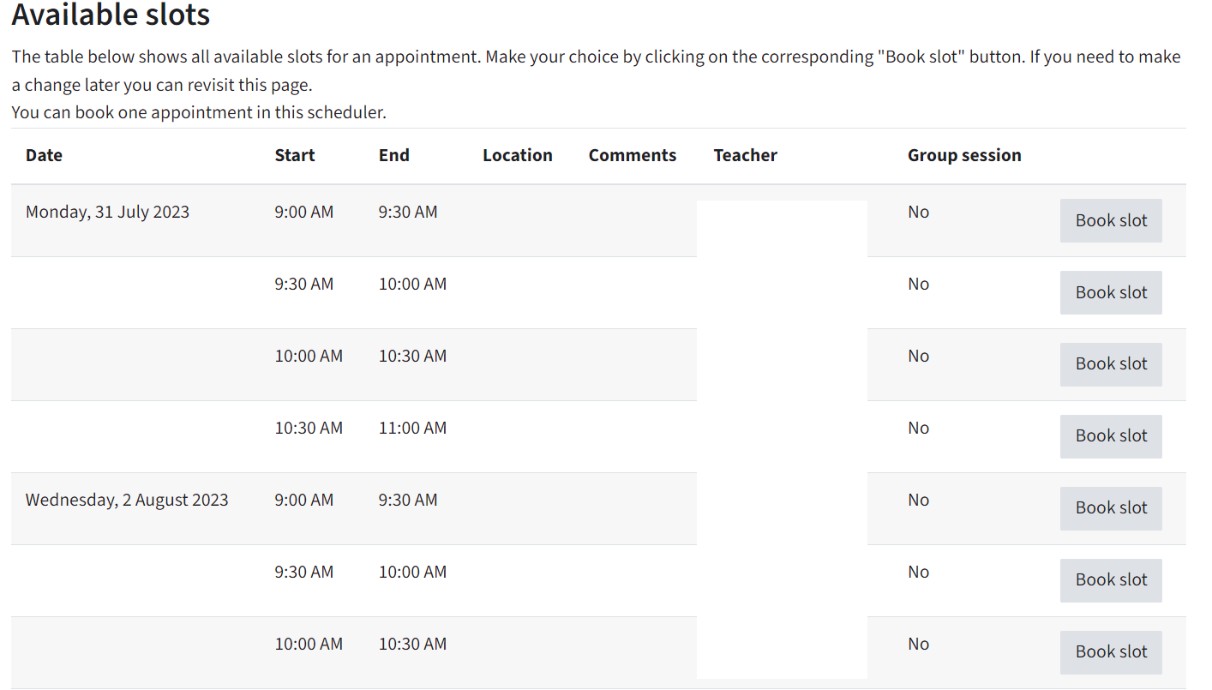Click the End column header
The image size is (1212, 690).
click(x=394, y=155)
